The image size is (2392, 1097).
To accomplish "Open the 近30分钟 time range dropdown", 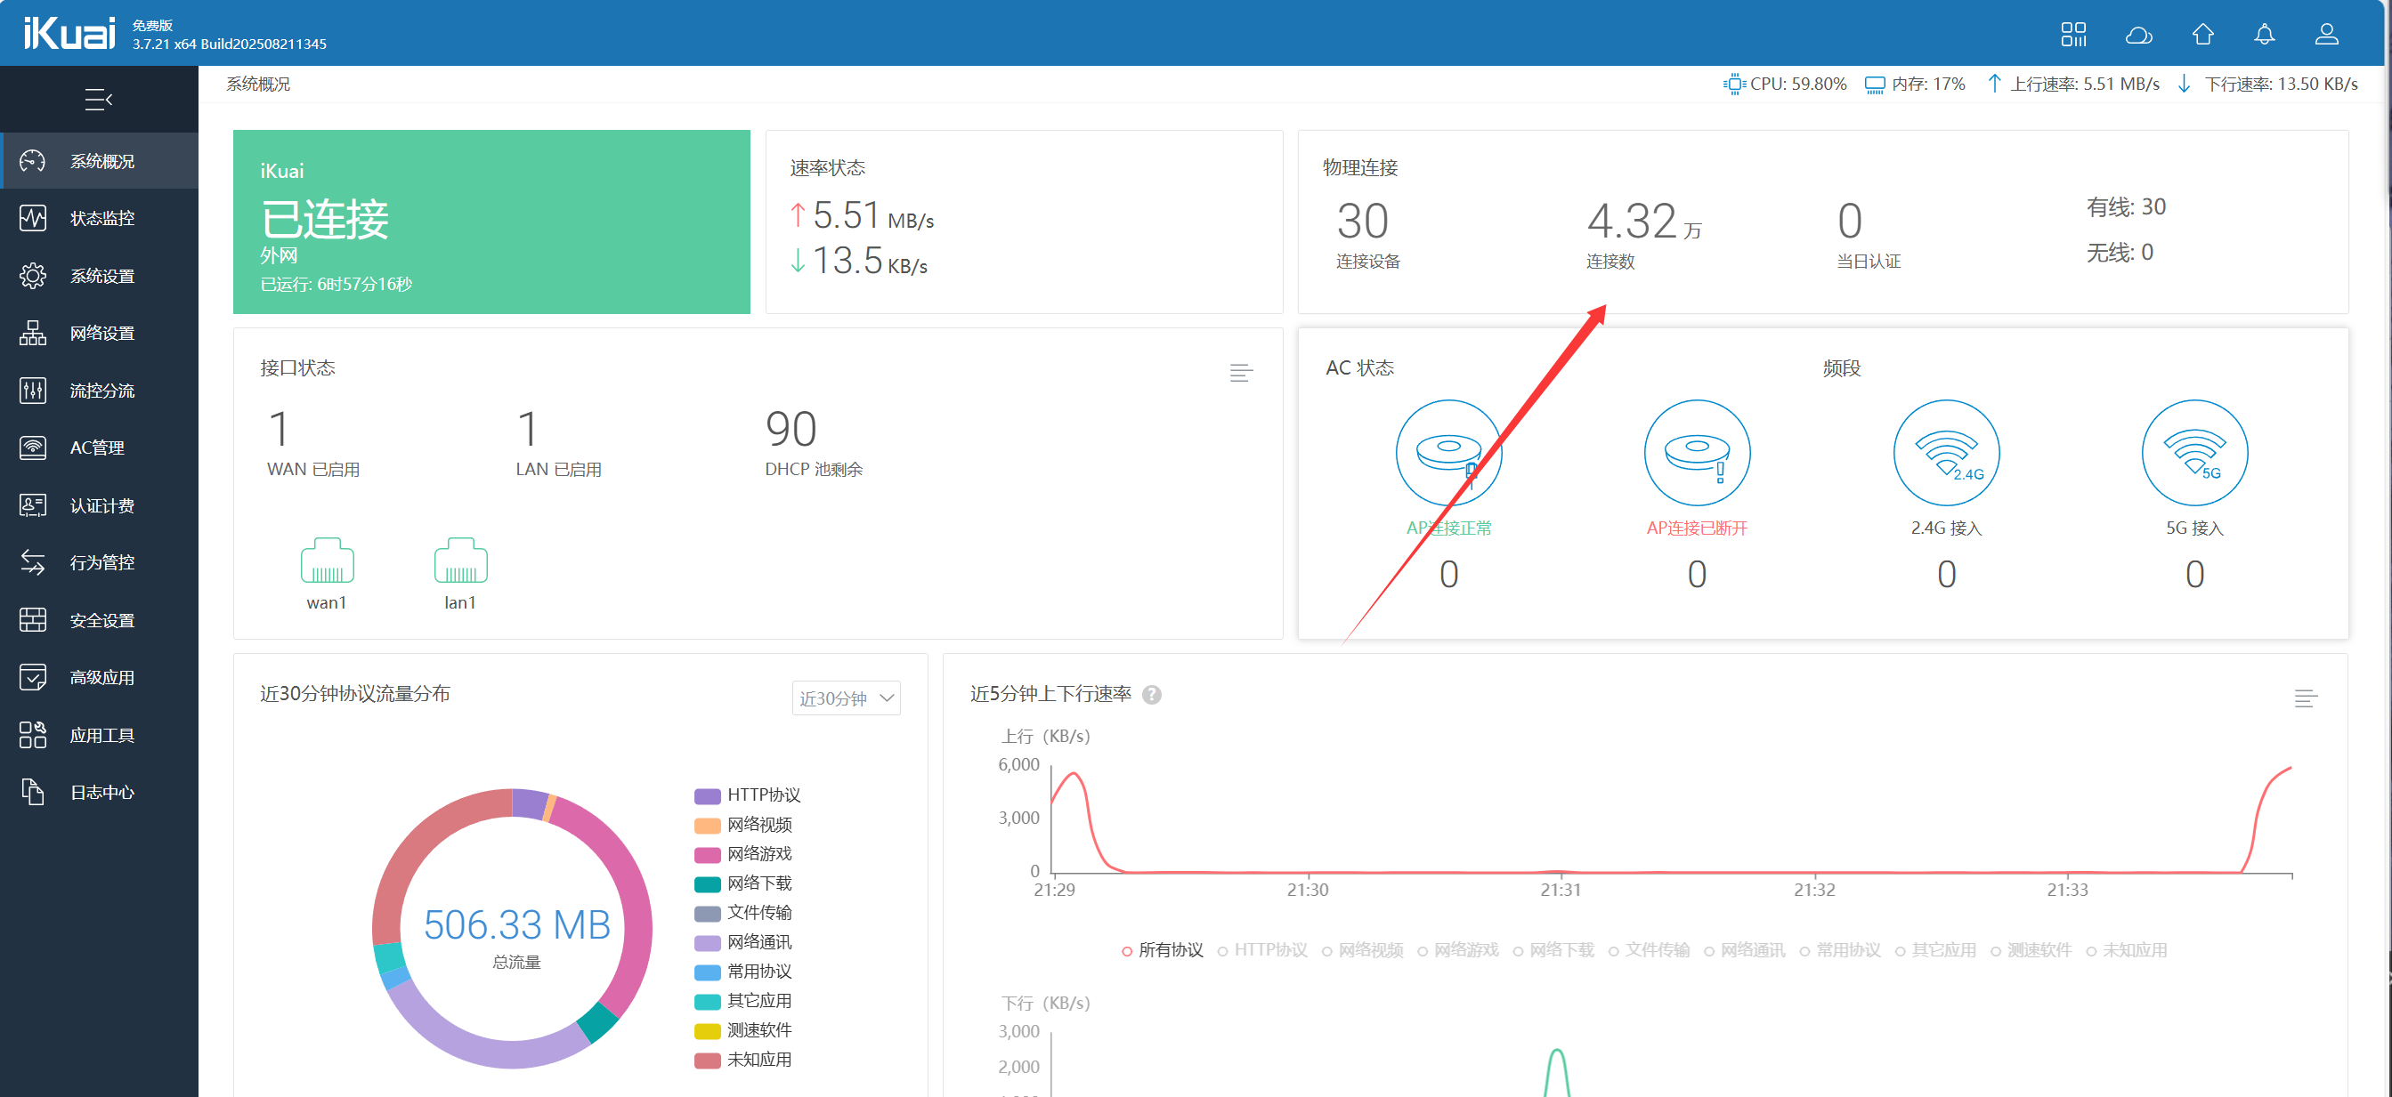I will pos(845,698).
